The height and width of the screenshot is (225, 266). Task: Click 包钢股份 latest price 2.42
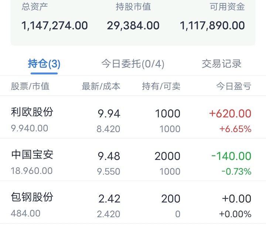pos(109,199)
